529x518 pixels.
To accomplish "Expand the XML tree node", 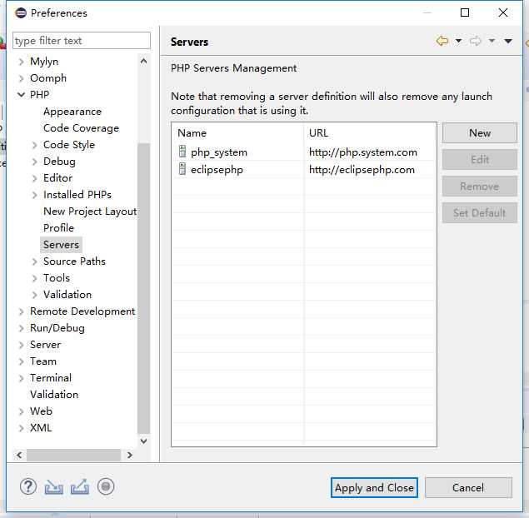I will click(x=22, y=428).
